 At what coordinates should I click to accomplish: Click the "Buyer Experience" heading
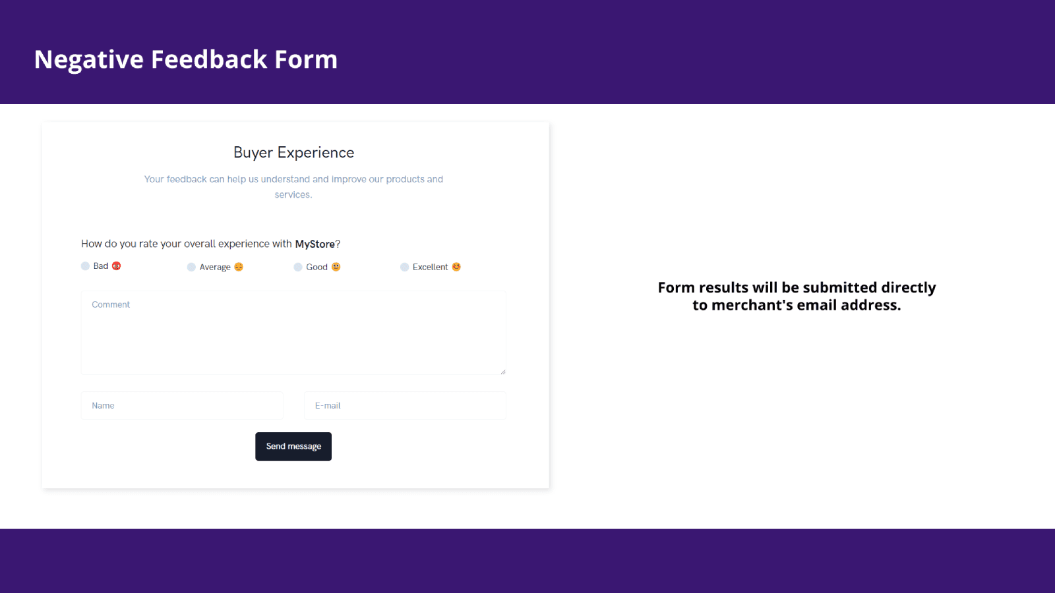[x=293, y=153]
